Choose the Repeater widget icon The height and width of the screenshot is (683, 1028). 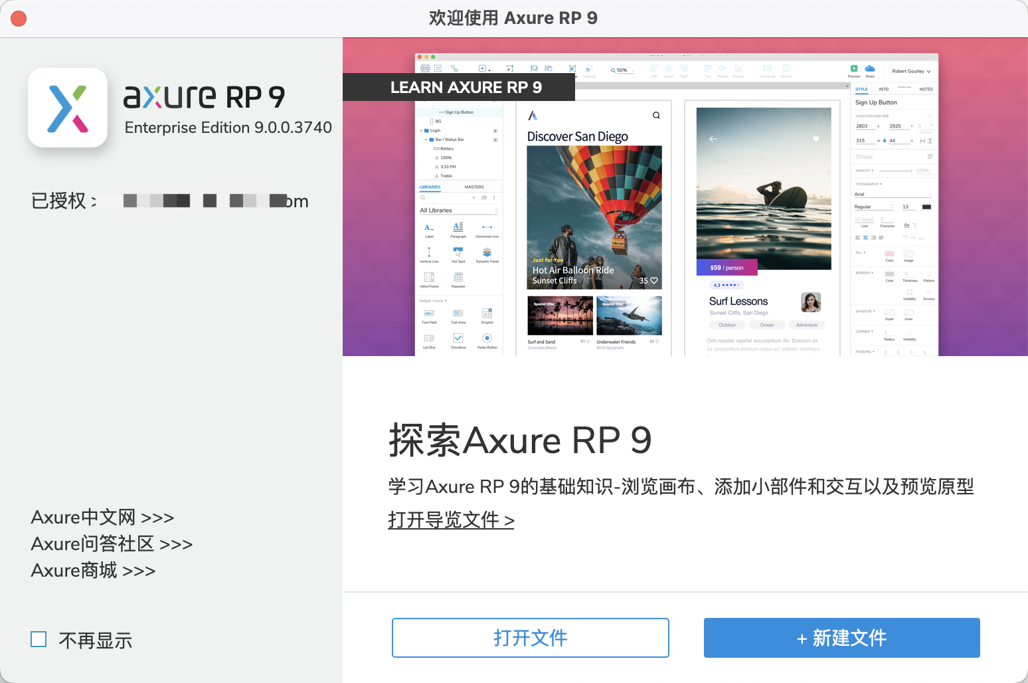(458, 277)
